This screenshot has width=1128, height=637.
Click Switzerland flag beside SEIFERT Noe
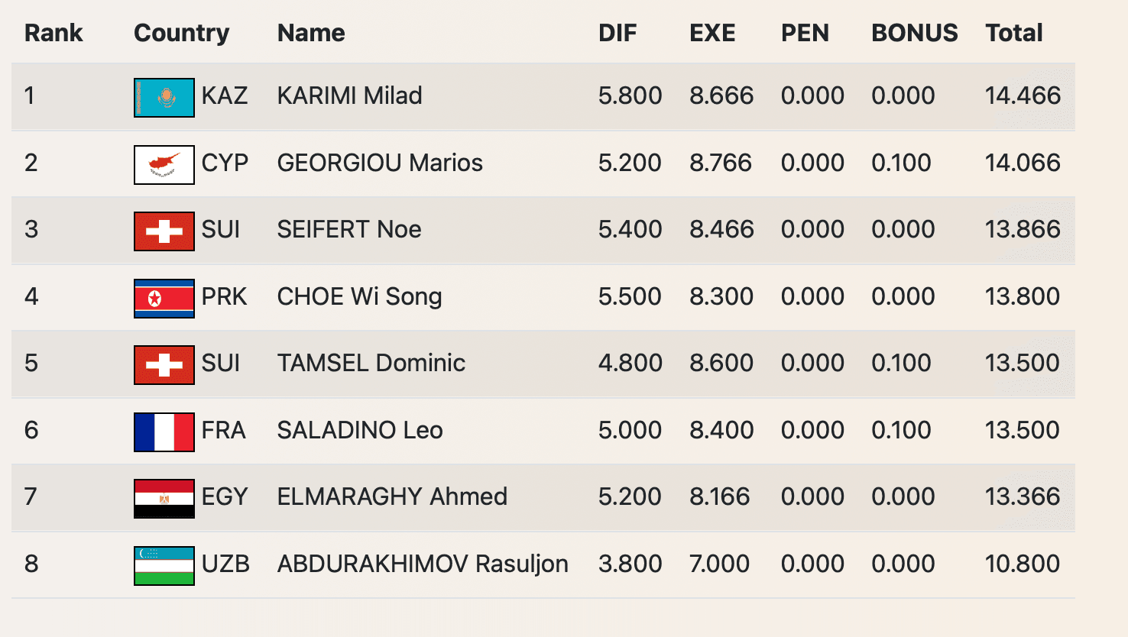[164, 231]
